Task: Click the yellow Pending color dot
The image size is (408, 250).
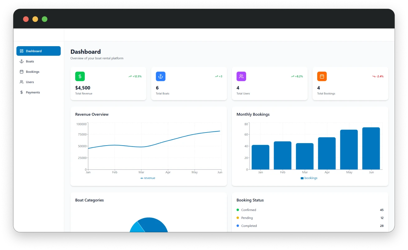Action: 238,218
